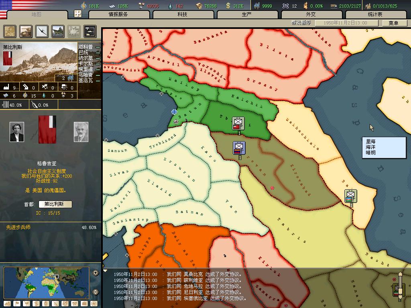This screenshot has width=411, height=308.
Task: Select the army unit in the Tbilisi province
Action: click(238, 124)
